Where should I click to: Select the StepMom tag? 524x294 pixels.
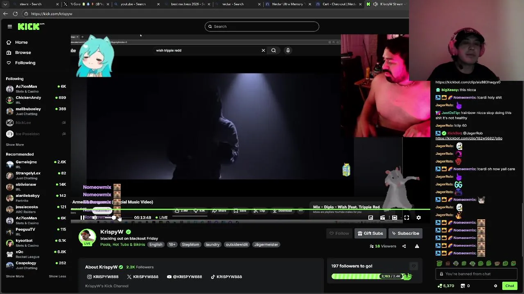pos(190,245)
